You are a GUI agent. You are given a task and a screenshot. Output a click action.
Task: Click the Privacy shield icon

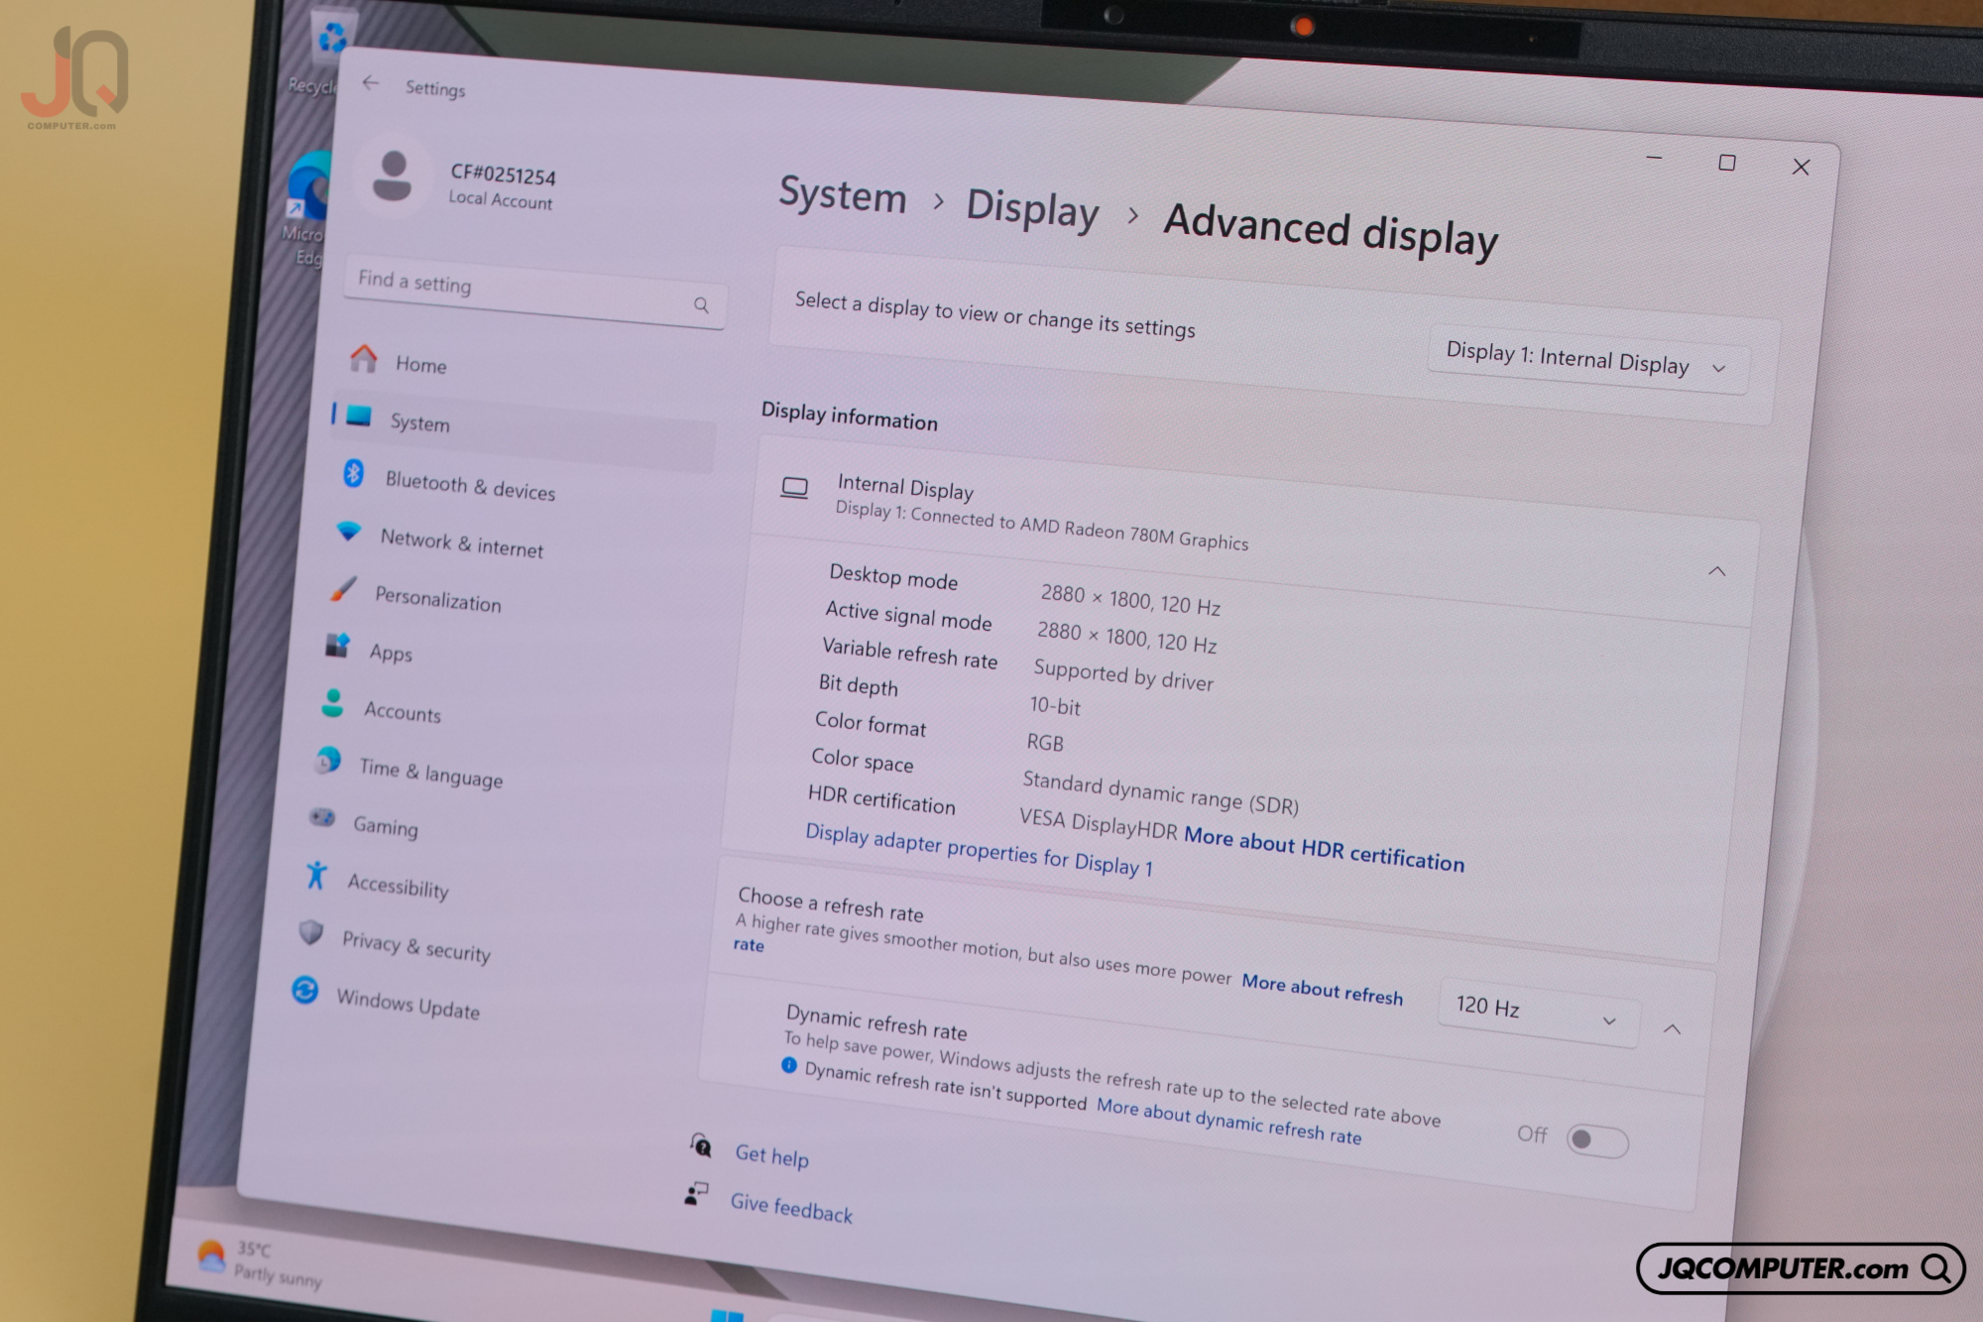tap(311, 932)
